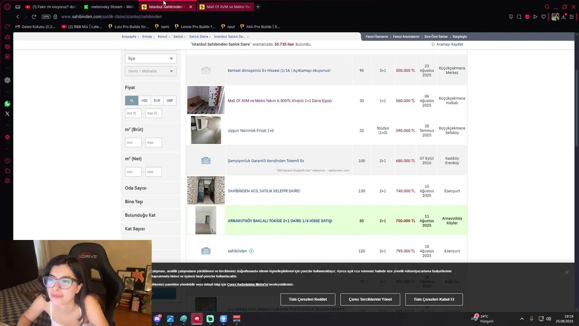Close the İstanbul Sahibinden tab

[x=190, y=7]
